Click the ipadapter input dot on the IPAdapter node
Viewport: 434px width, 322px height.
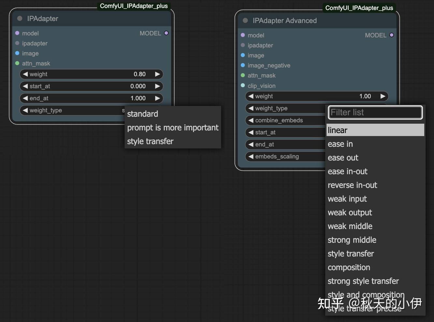pyautogui.click(x=17, y=43)
